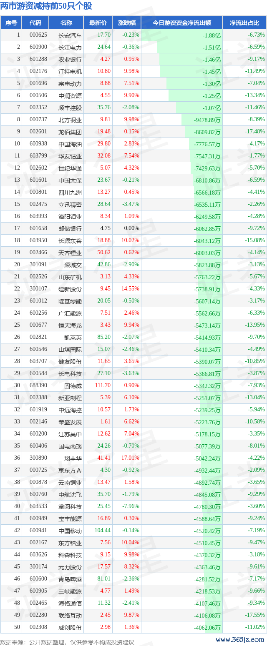Select stock name 中国海油
This screenshot has height=646, width=267.
(x=70, y=144)
